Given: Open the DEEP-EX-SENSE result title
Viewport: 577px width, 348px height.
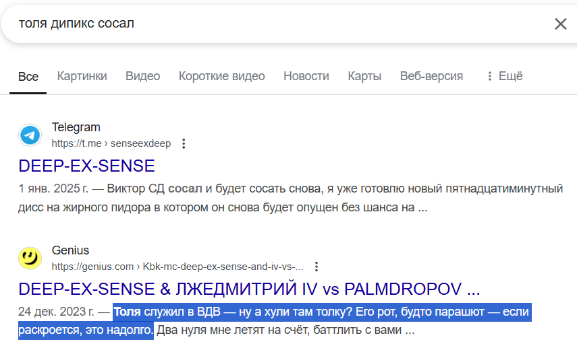Looking at the screenshot, I should pyautogui.click(x=86, y=166).
